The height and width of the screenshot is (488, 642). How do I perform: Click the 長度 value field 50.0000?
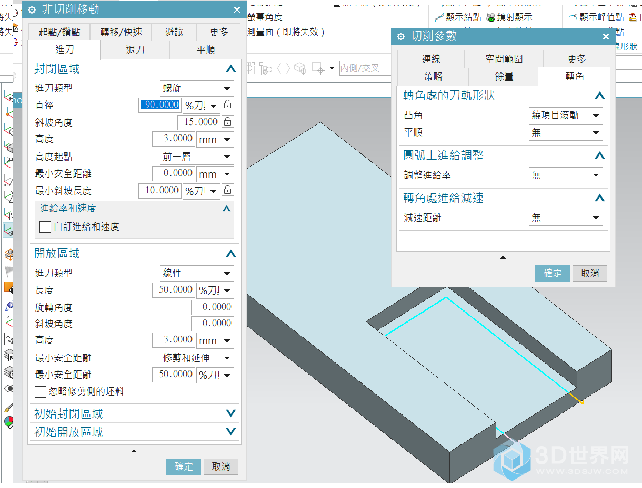click(174, 290)
